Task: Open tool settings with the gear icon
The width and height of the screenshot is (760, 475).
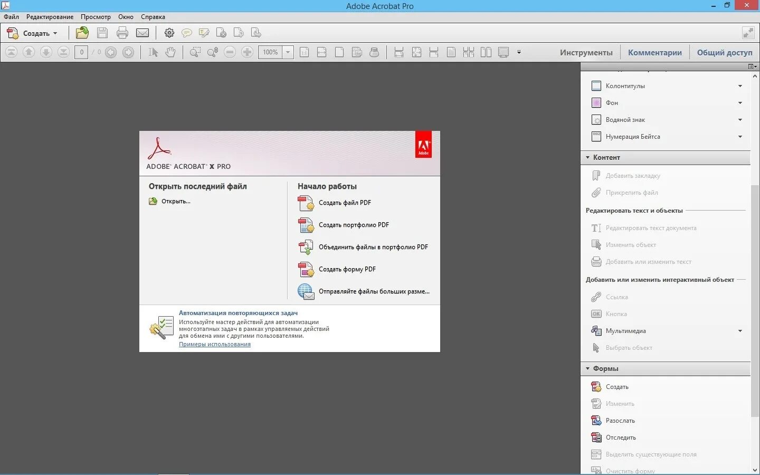Action: (169, 33)
